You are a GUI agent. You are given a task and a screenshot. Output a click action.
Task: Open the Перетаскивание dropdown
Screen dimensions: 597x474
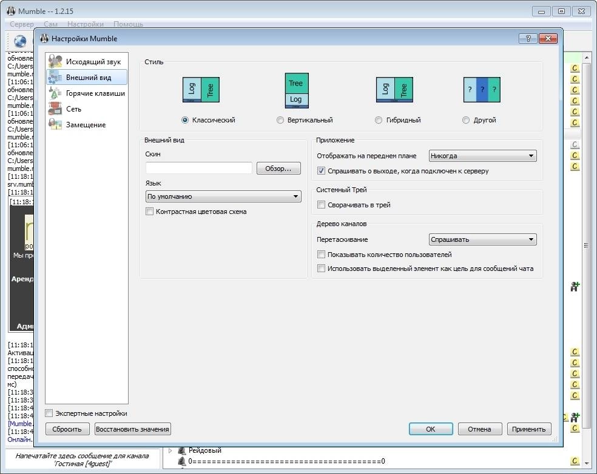[482, 239]
